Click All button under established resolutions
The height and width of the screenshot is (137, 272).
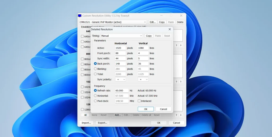tap(85, 115)
